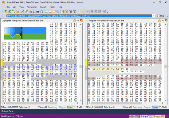Click left pane horizontal scrollbar thumb

(x=31, y=103)
